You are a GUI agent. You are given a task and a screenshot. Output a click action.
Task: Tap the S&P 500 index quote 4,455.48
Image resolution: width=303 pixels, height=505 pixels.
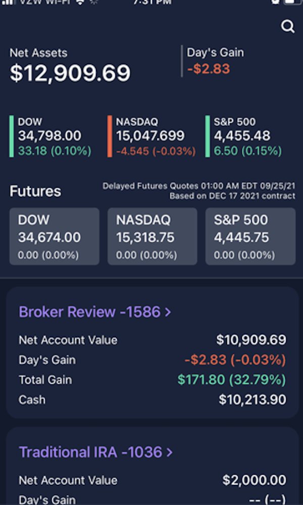[x=242, y=135]
